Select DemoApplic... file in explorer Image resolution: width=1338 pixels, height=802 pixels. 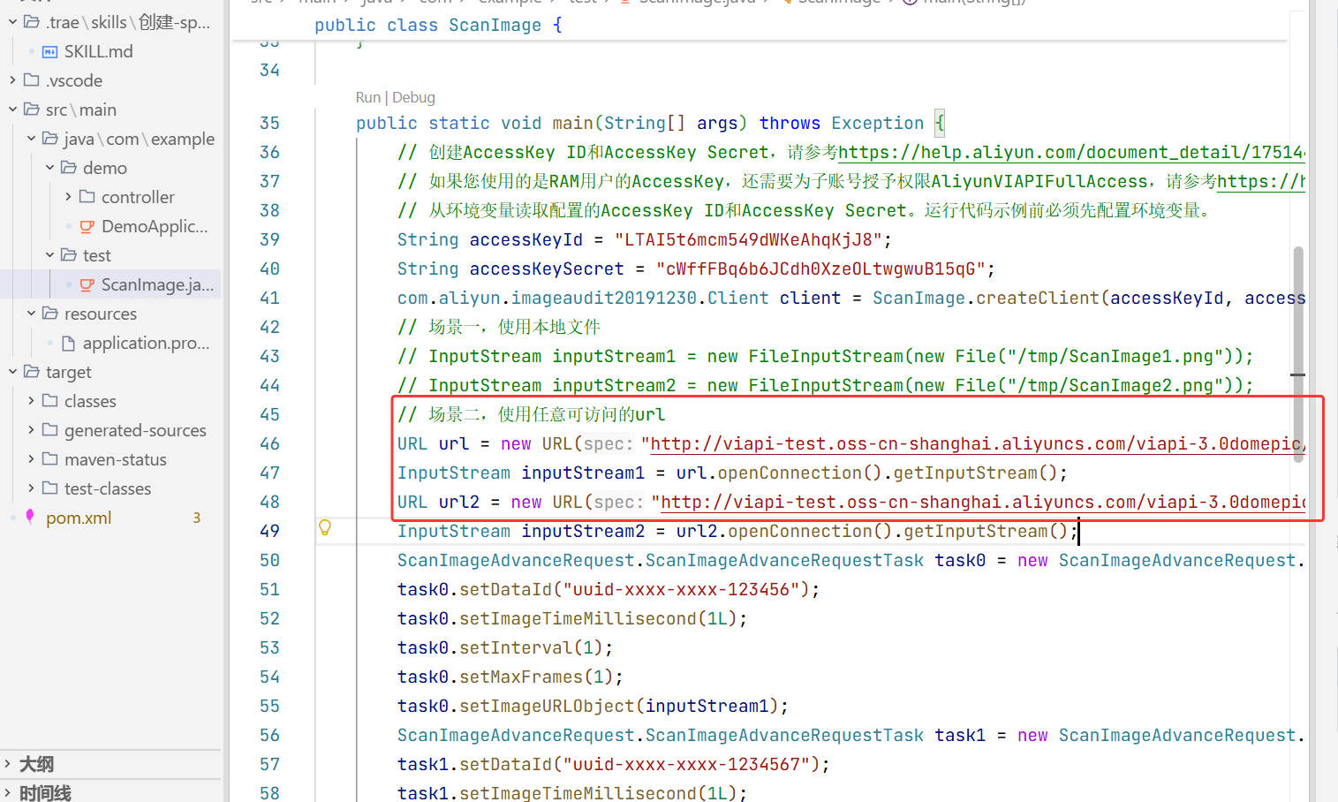pos(155,226)
